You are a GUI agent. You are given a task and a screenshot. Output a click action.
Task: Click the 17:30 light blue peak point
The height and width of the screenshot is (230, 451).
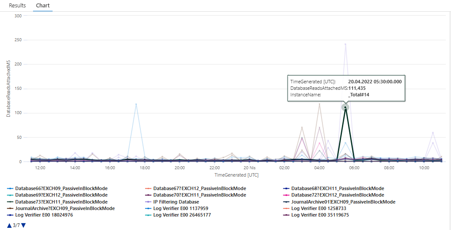pos(136,104)
